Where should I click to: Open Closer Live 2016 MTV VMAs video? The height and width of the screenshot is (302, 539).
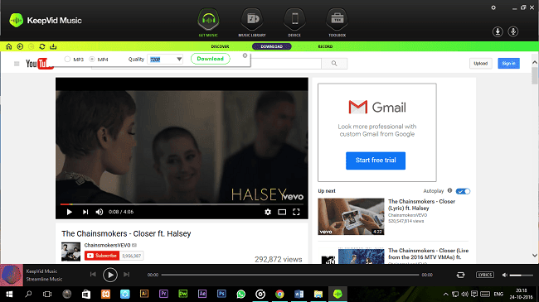(x=429, y=254)
